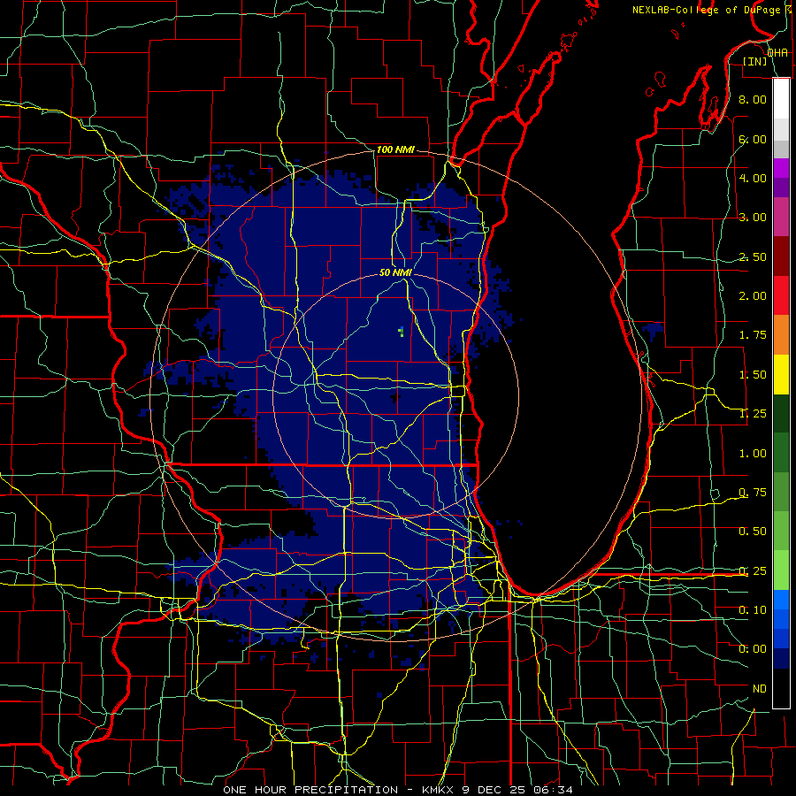Click the 50 NMI range ring label
Image resolution: width=796 pixels, height=796 pixels.
395,272
